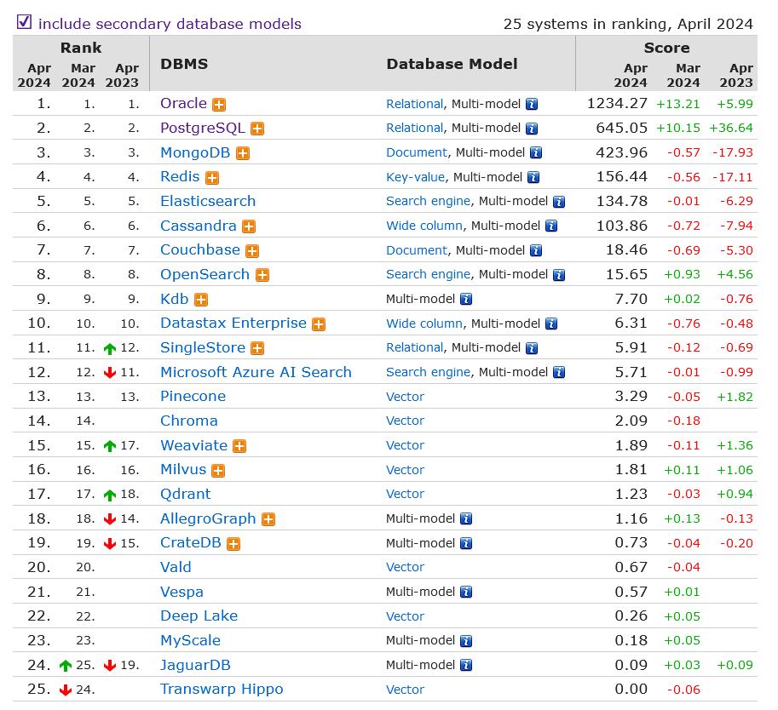
Task: Open the Microsoft Azure AI Search link
Action: (256, 372)
